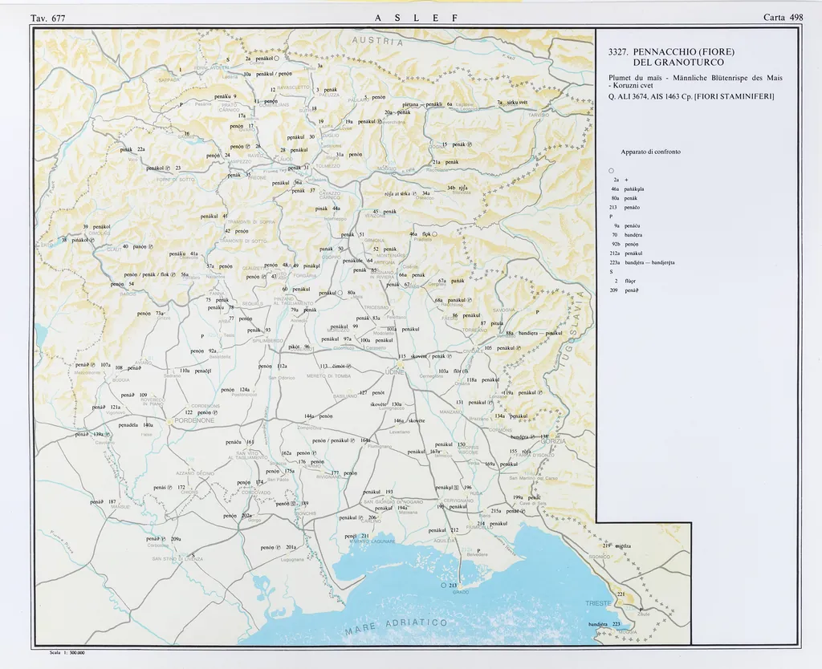
Task: Select the circle symbol beside 80a penákul
Action: (340, 294)
